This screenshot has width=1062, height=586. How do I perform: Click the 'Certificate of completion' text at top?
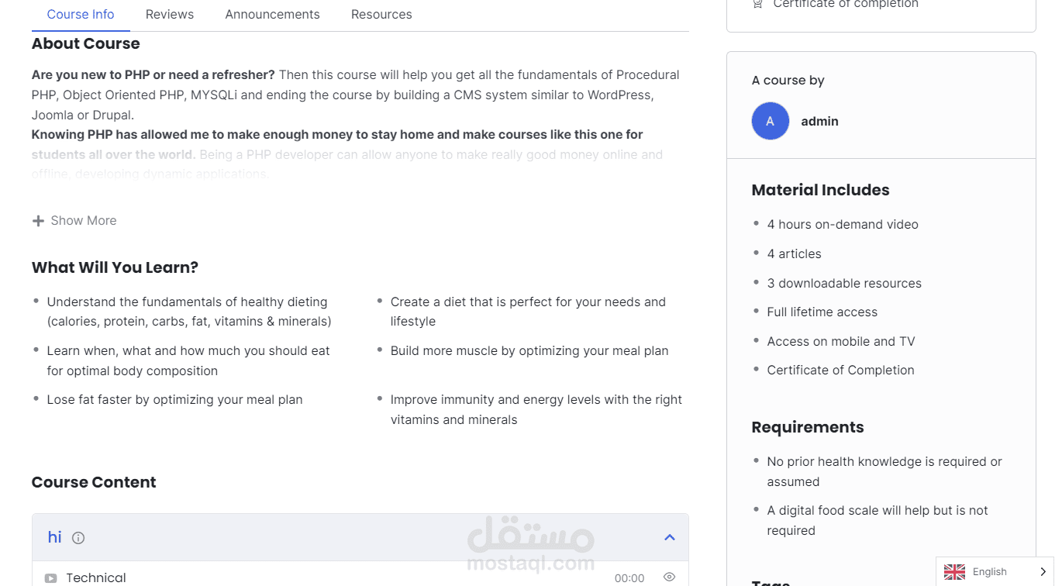pos(845,5)
